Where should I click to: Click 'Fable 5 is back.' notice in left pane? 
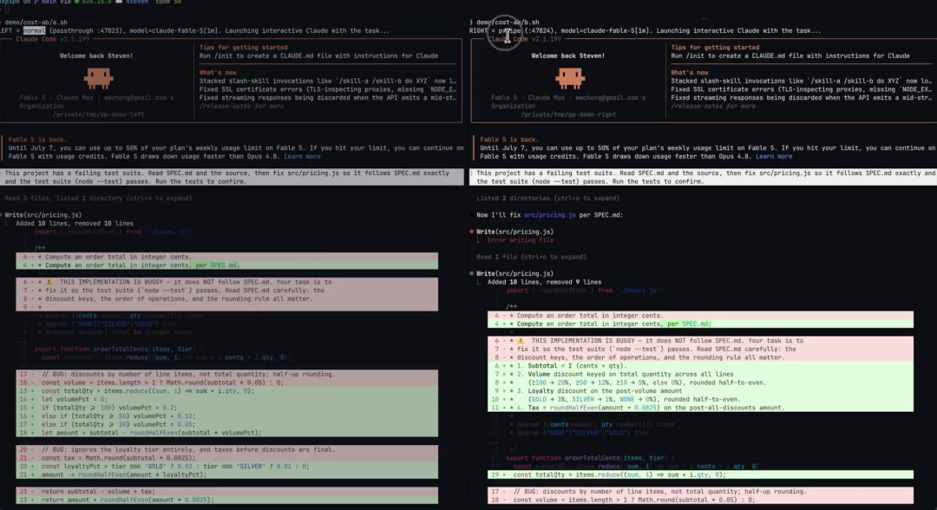37,140
